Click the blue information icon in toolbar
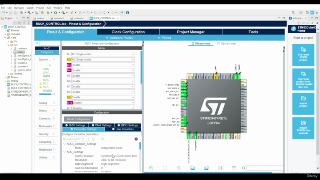The width and height of the screenshot is (320, 180). tap(128, 13)
